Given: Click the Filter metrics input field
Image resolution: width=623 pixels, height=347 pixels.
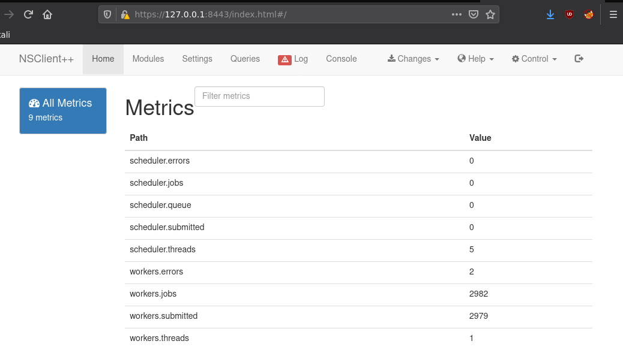Looking at the screenshot, I should click(x=259, y=96).
